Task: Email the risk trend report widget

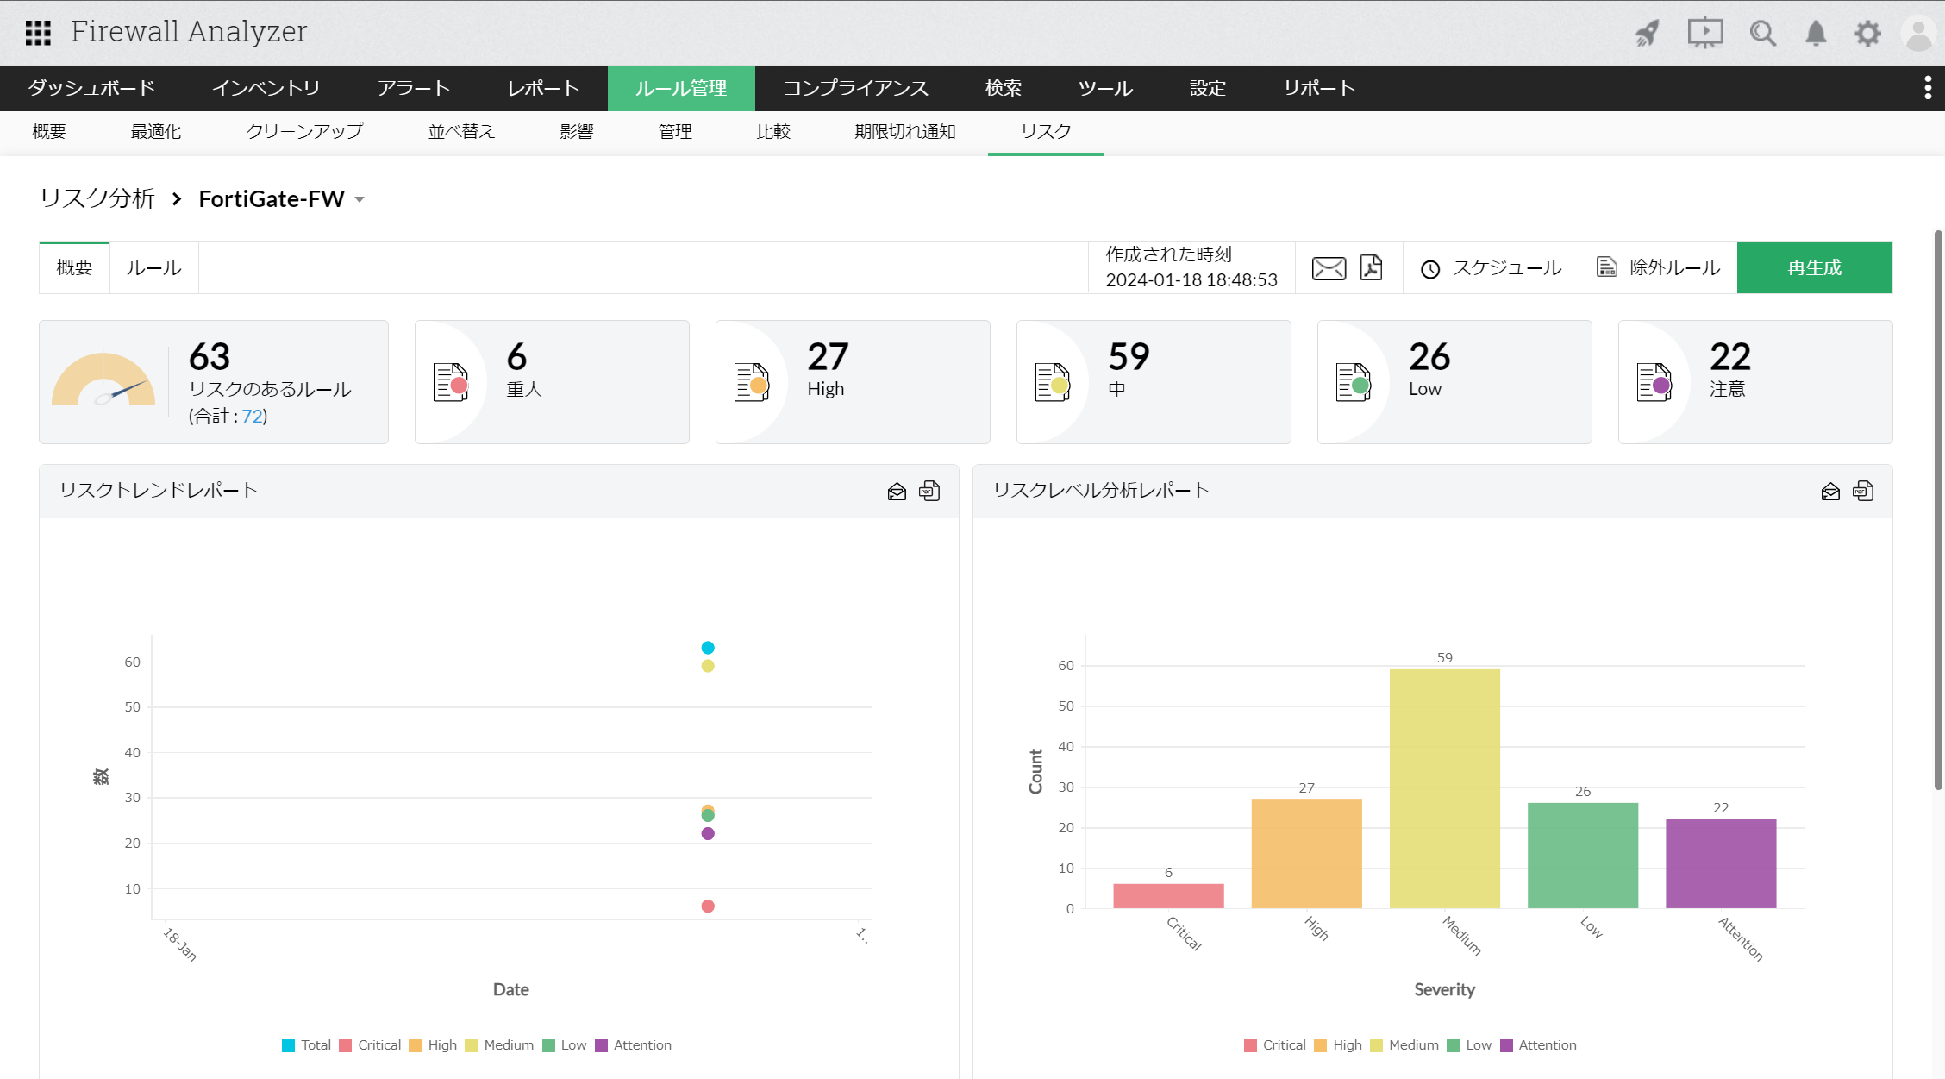Action: tap(897, 492)
